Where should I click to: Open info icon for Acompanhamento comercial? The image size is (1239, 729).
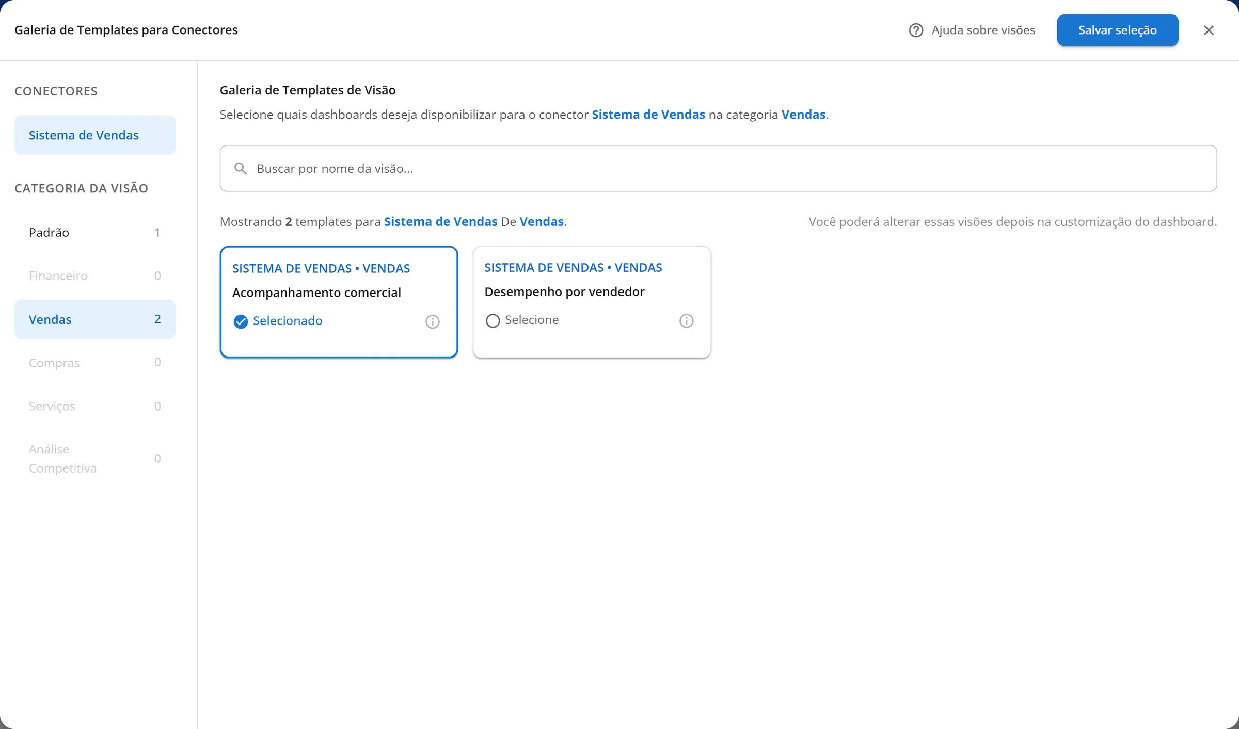click(432, 321)
